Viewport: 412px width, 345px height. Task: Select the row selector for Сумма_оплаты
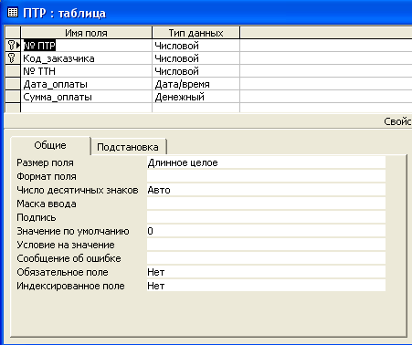[x=13, y=97]
